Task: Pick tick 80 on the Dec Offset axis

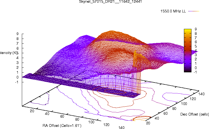Action: (x=174, y=108)
